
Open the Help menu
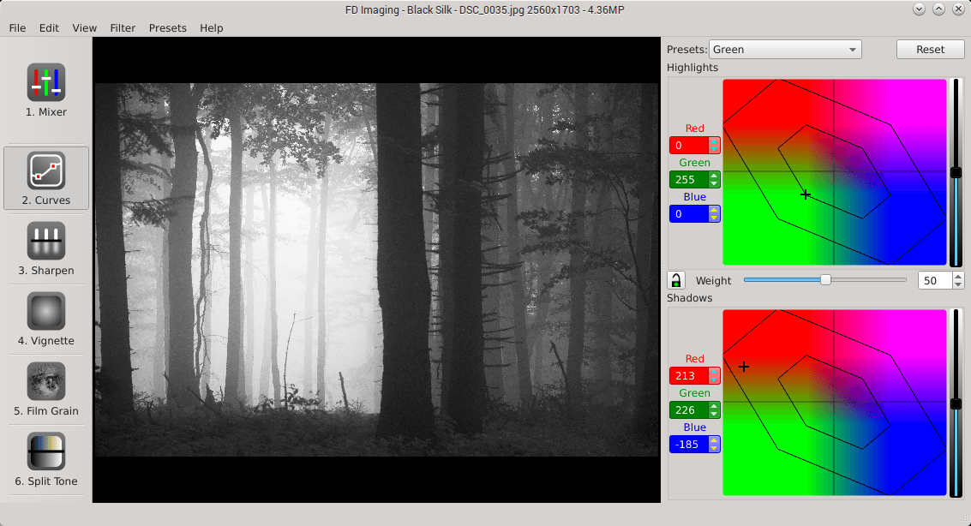tap(211, 28)
